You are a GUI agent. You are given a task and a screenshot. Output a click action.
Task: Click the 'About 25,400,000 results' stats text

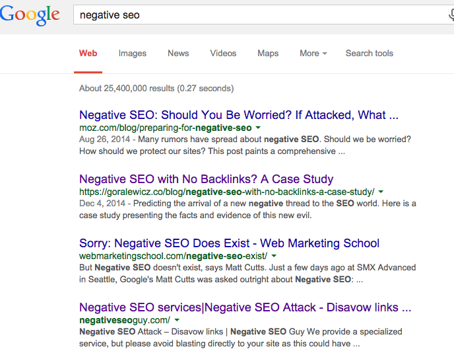[x=156, y=88]
